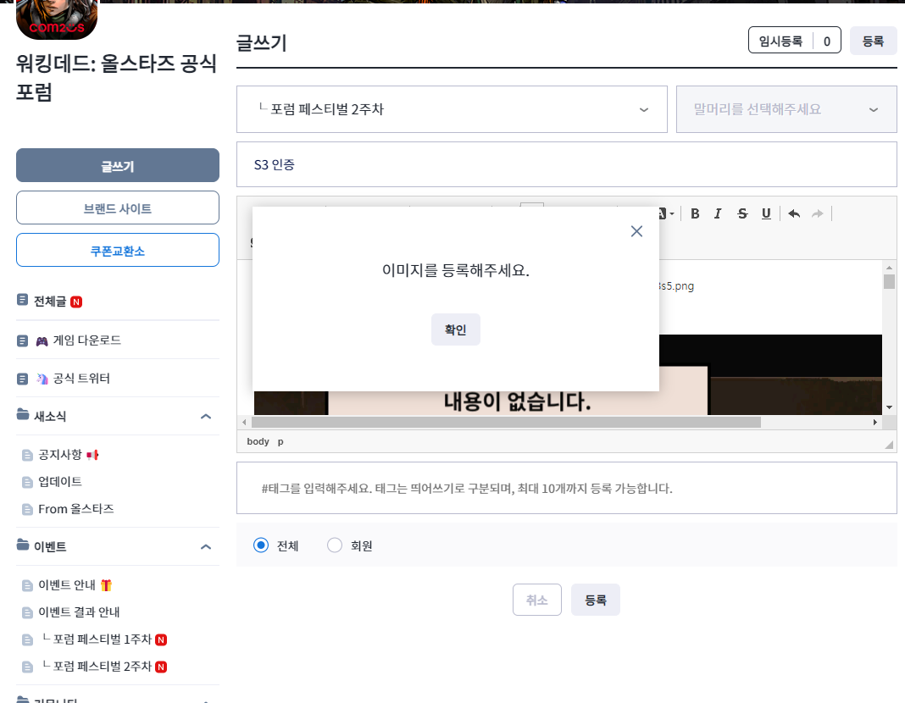Image resolution: width=905 pixels, height=703 pixels.
Task: Open sidebar 포럼 페스티벌 1주차 board
Action: (97, 639)
